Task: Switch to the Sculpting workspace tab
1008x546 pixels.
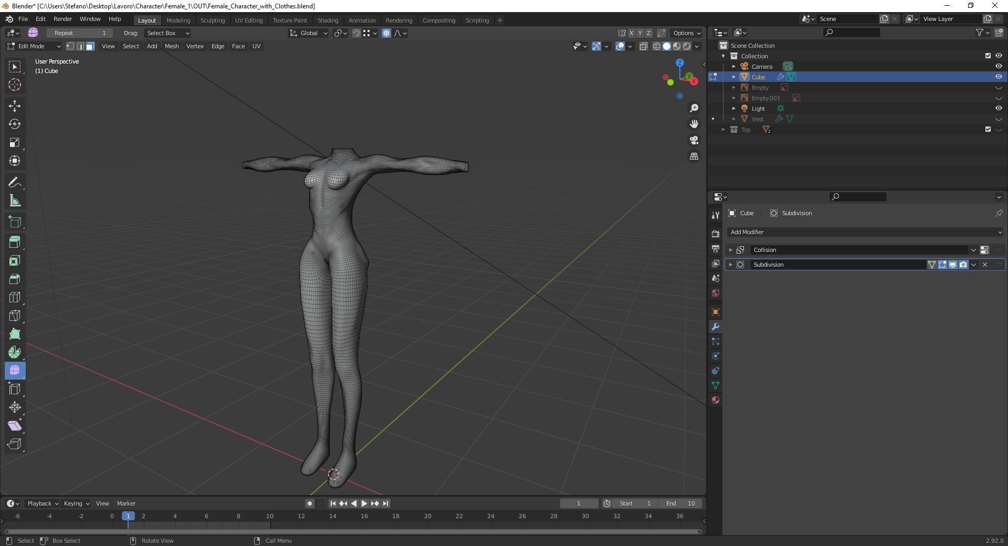Action: tap(213, 20)
